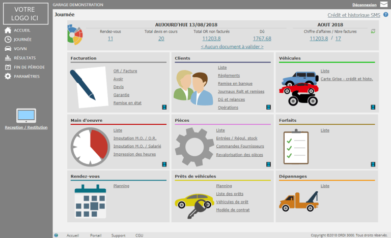391x238 pixels.
Task: Click the Déconnexion link
Action: [x=364, y=5]
